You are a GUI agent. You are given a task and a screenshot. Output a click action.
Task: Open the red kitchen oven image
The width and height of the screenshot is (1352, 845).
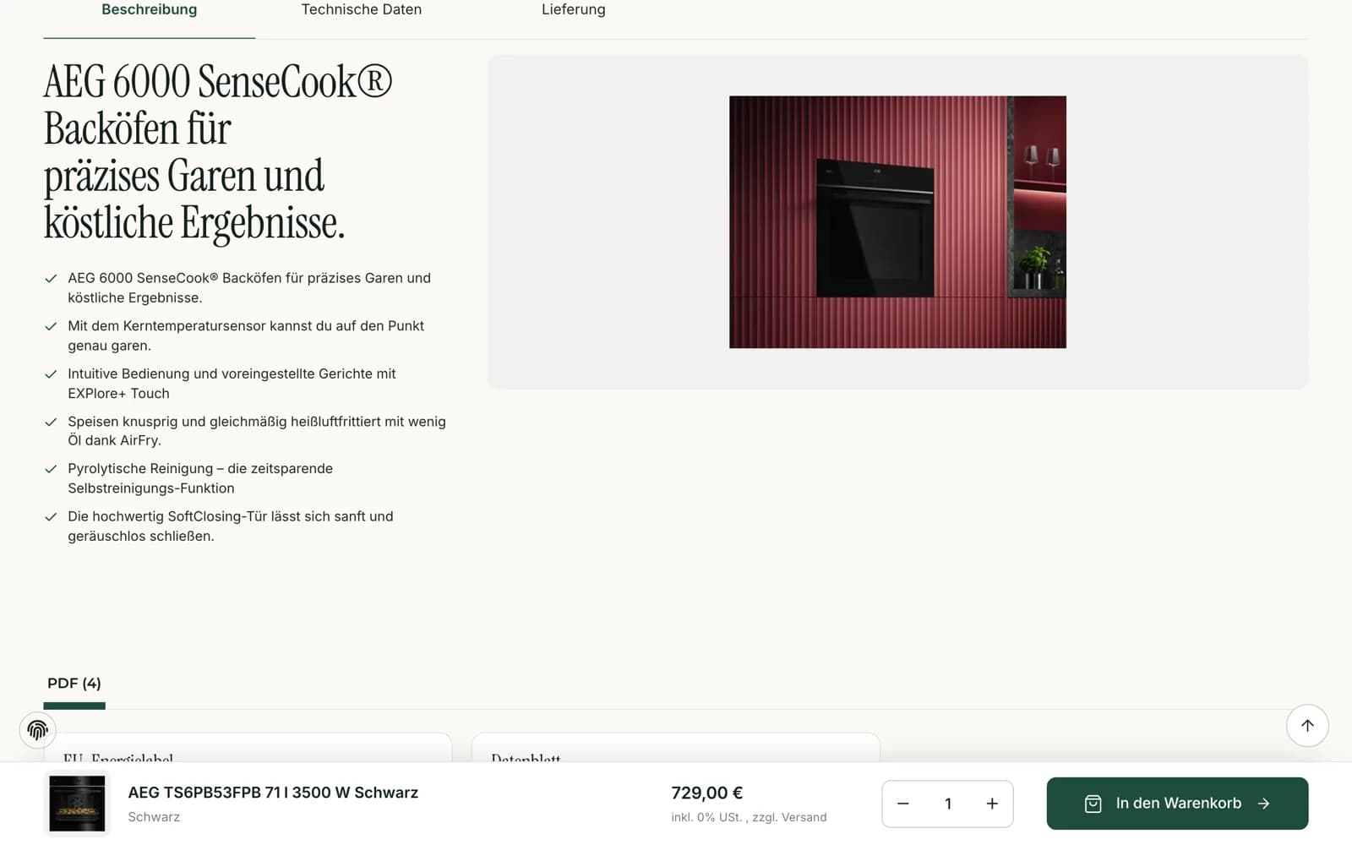click(897, 221)
